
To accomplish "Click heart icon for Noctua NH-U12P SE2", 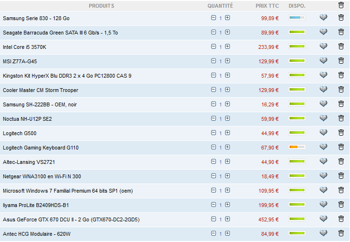I will [x=323, y=118].
